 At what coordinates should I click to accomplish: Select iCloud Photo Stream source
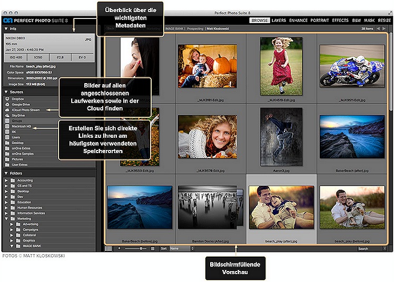pyautogui.click(x=26, y=109)
